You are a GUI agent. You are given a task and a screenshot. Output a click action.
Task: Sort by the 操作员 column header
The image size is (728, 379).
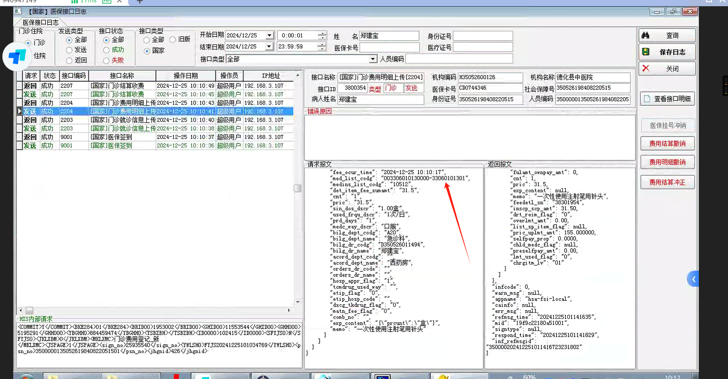(229, 76)
